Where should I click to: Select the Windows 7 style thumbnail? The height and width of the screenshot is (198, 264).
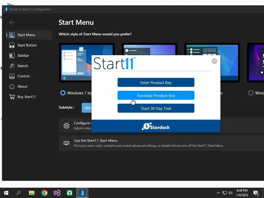point(75,63)
